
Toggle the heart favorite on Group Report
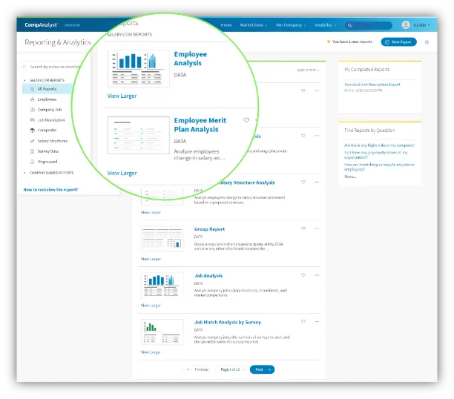pyautogui.click(x=303, y=229)
